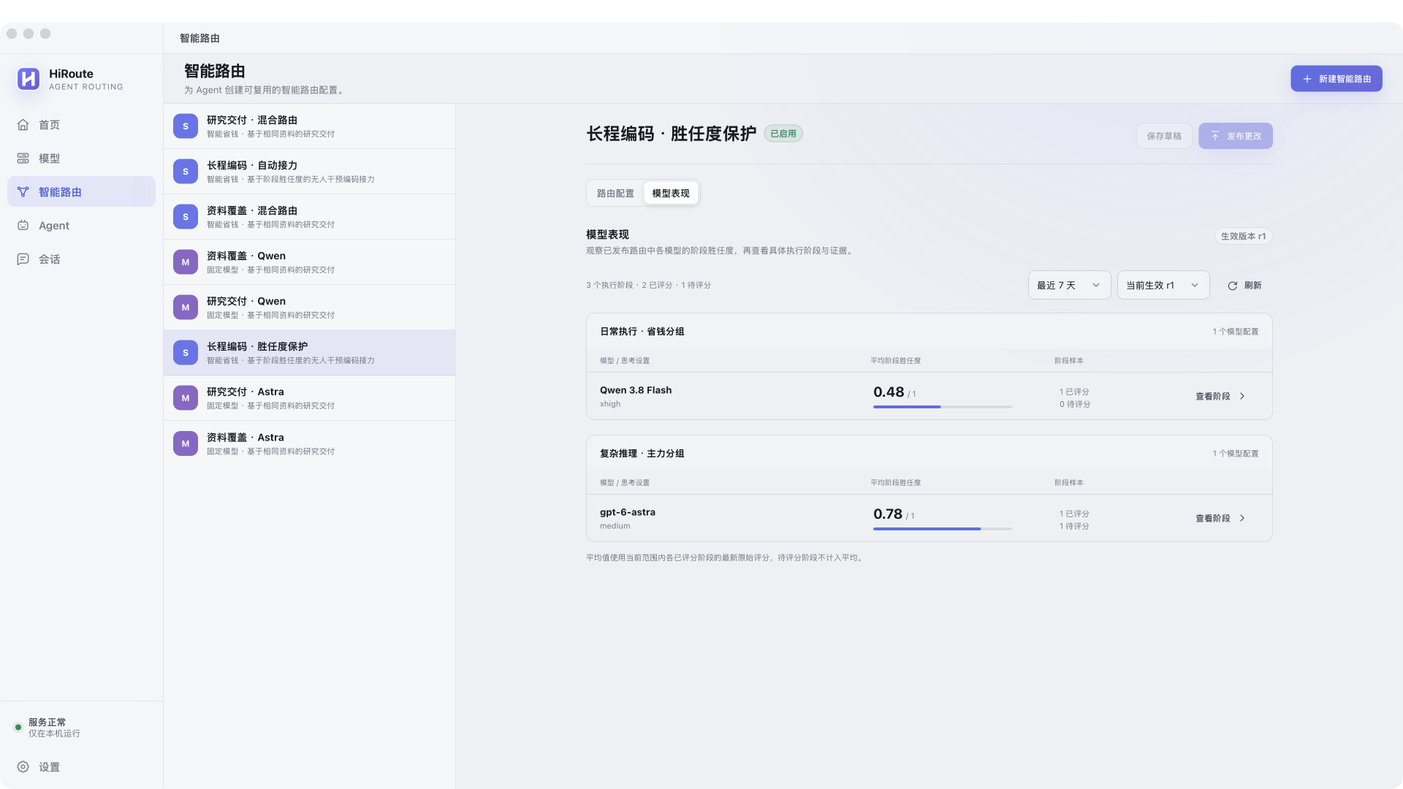The height and width of the screenshot is (789, 1403).
Task: Open the 设置 gear icon
Action: pos(23,767)
